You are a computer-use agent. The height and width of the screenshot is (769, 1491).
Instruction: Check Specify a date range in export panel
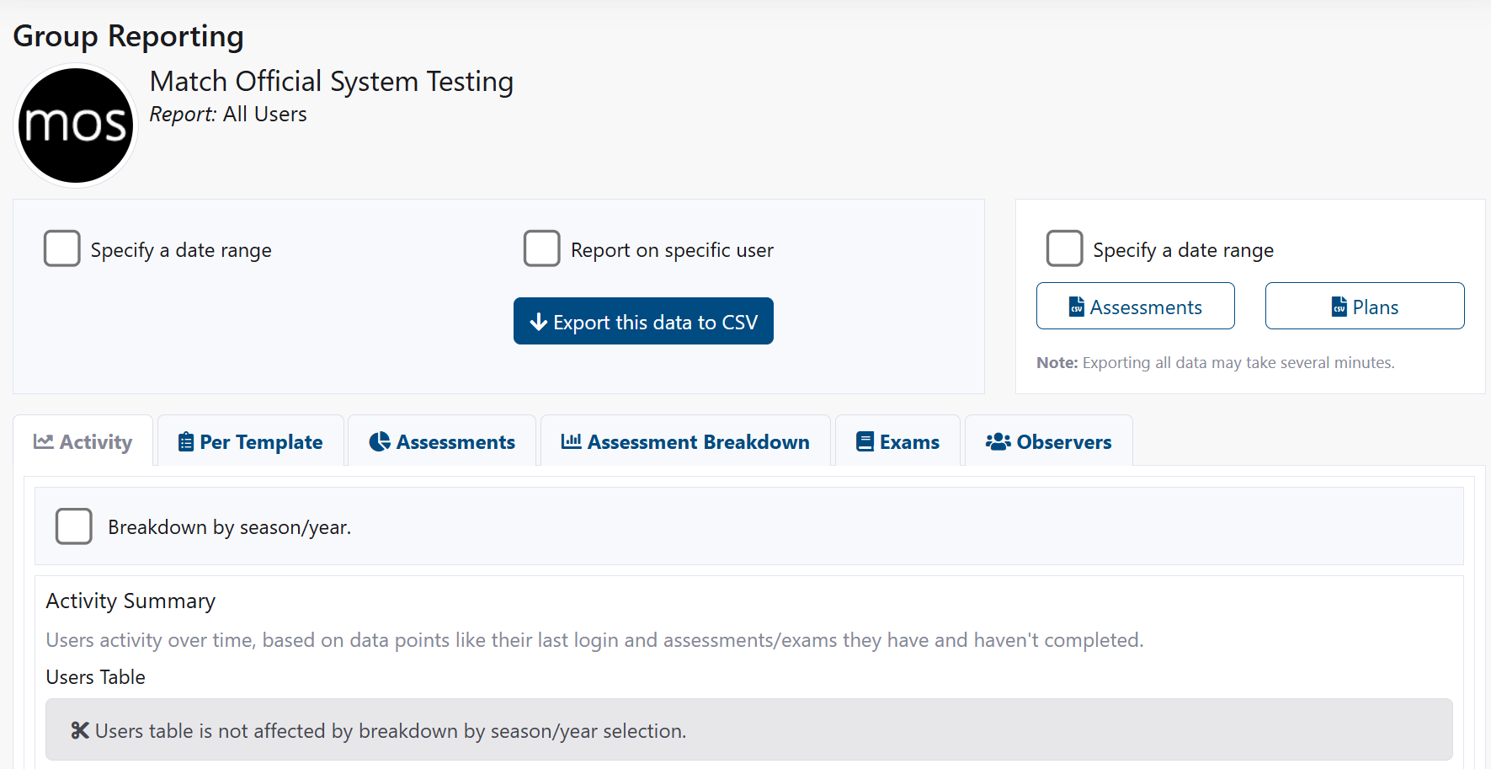tap(1064, 248)
